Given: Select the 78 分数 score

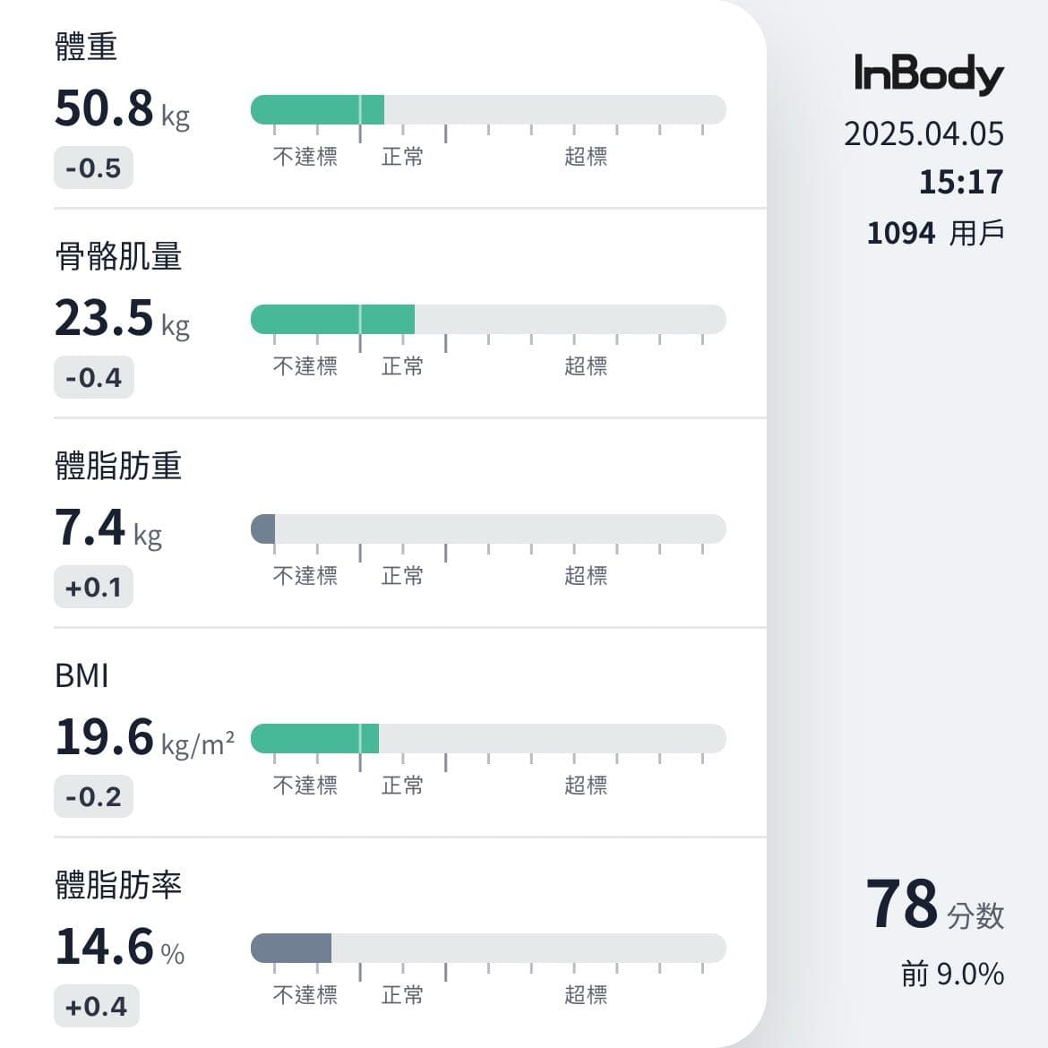Looking at the screenshot, I should 935,905.
